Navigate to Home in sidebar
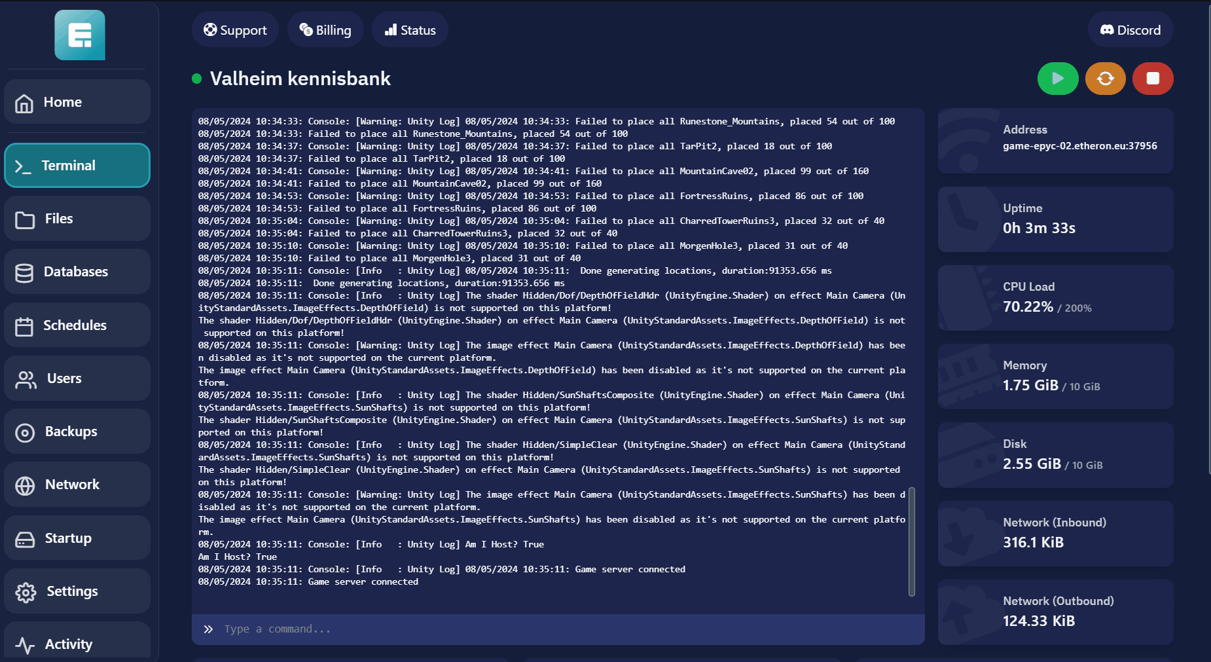This screenshot has height=662, width=1211. coord(77,102)
